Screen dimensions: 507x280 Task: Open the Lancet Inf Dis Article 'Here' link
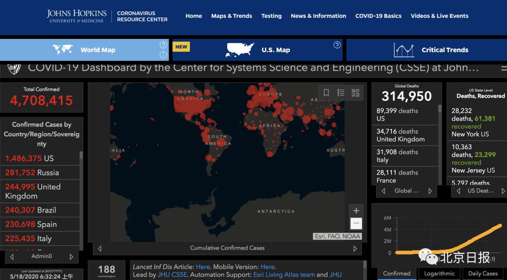pyautogui.click(x=203, y=267)
